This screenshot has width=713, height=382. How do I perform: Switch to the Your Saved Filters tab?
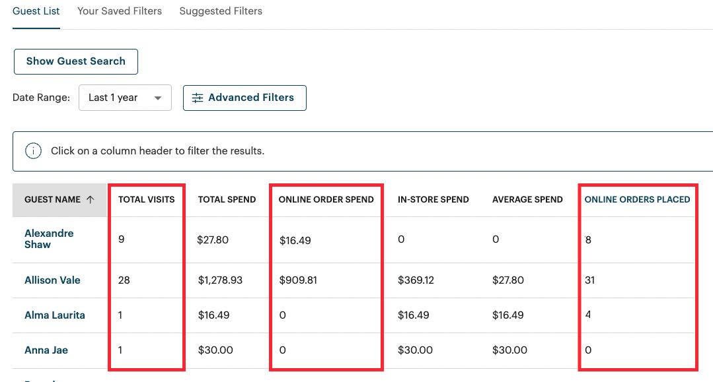click(119, 11)
